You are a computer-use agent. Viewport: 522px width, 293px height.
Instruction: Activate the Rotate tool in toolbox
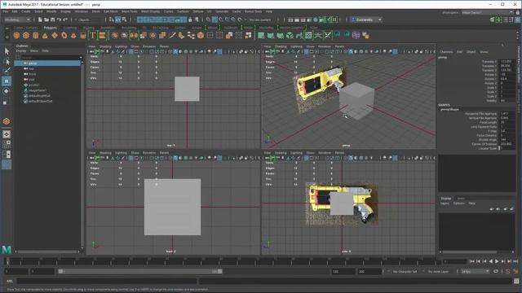(x=7, y=91)
